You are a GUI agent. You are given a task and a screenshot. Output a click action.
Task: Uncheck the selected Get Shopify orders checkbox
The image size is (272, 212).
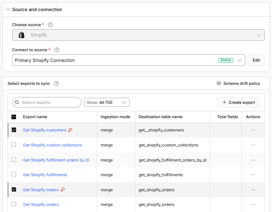[14, 189]
